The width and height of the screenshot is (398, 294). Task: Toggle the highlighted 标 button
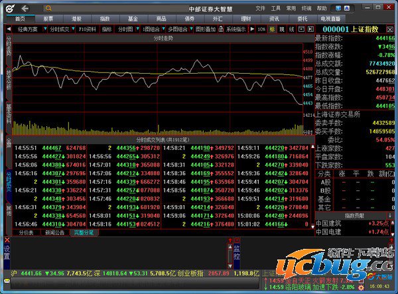point(272,29)
